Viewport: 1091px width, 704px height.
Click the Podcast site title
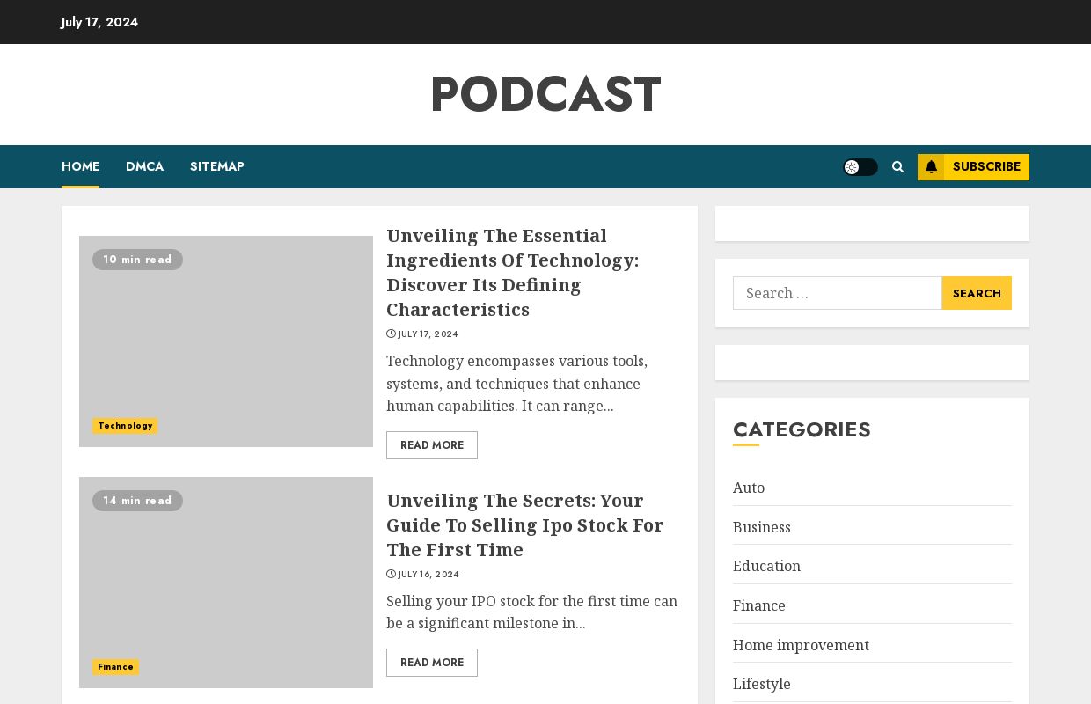click(545, 94)
